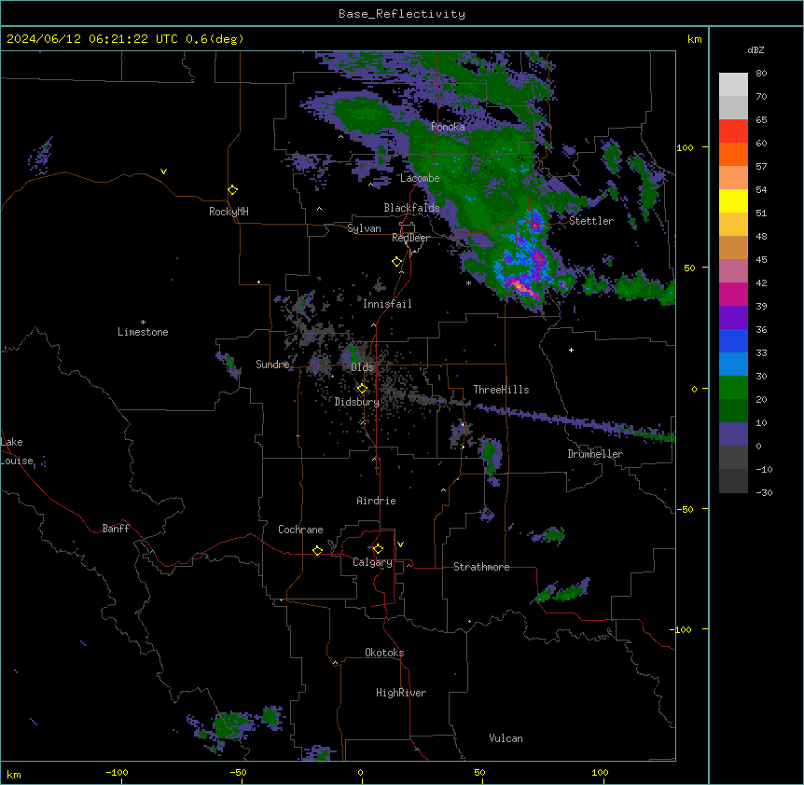804x785 pixels.
Task: Click the red 60-65 dBZ legend swatch
Action: tap(733, 131)
